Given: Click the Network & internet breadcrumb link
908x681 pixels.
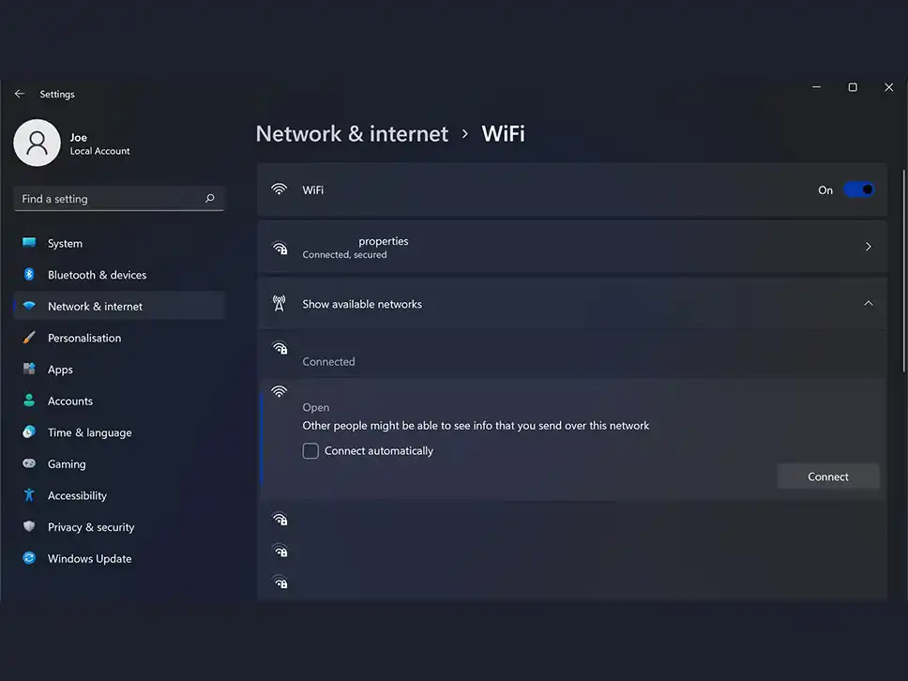Looking at the screenshot, I should pos(352,134).
